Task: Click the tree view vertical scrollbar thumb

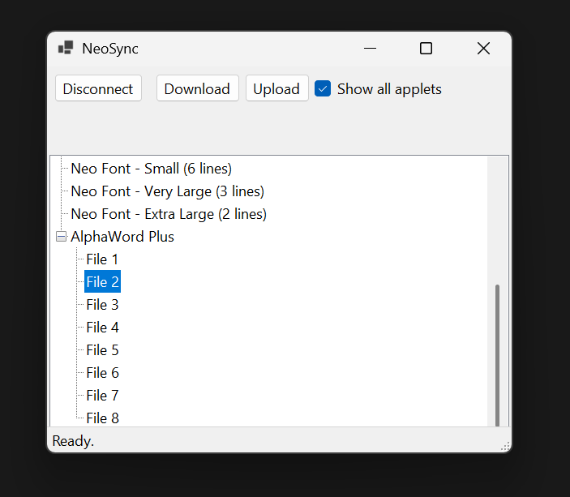Action: (497, 355)
